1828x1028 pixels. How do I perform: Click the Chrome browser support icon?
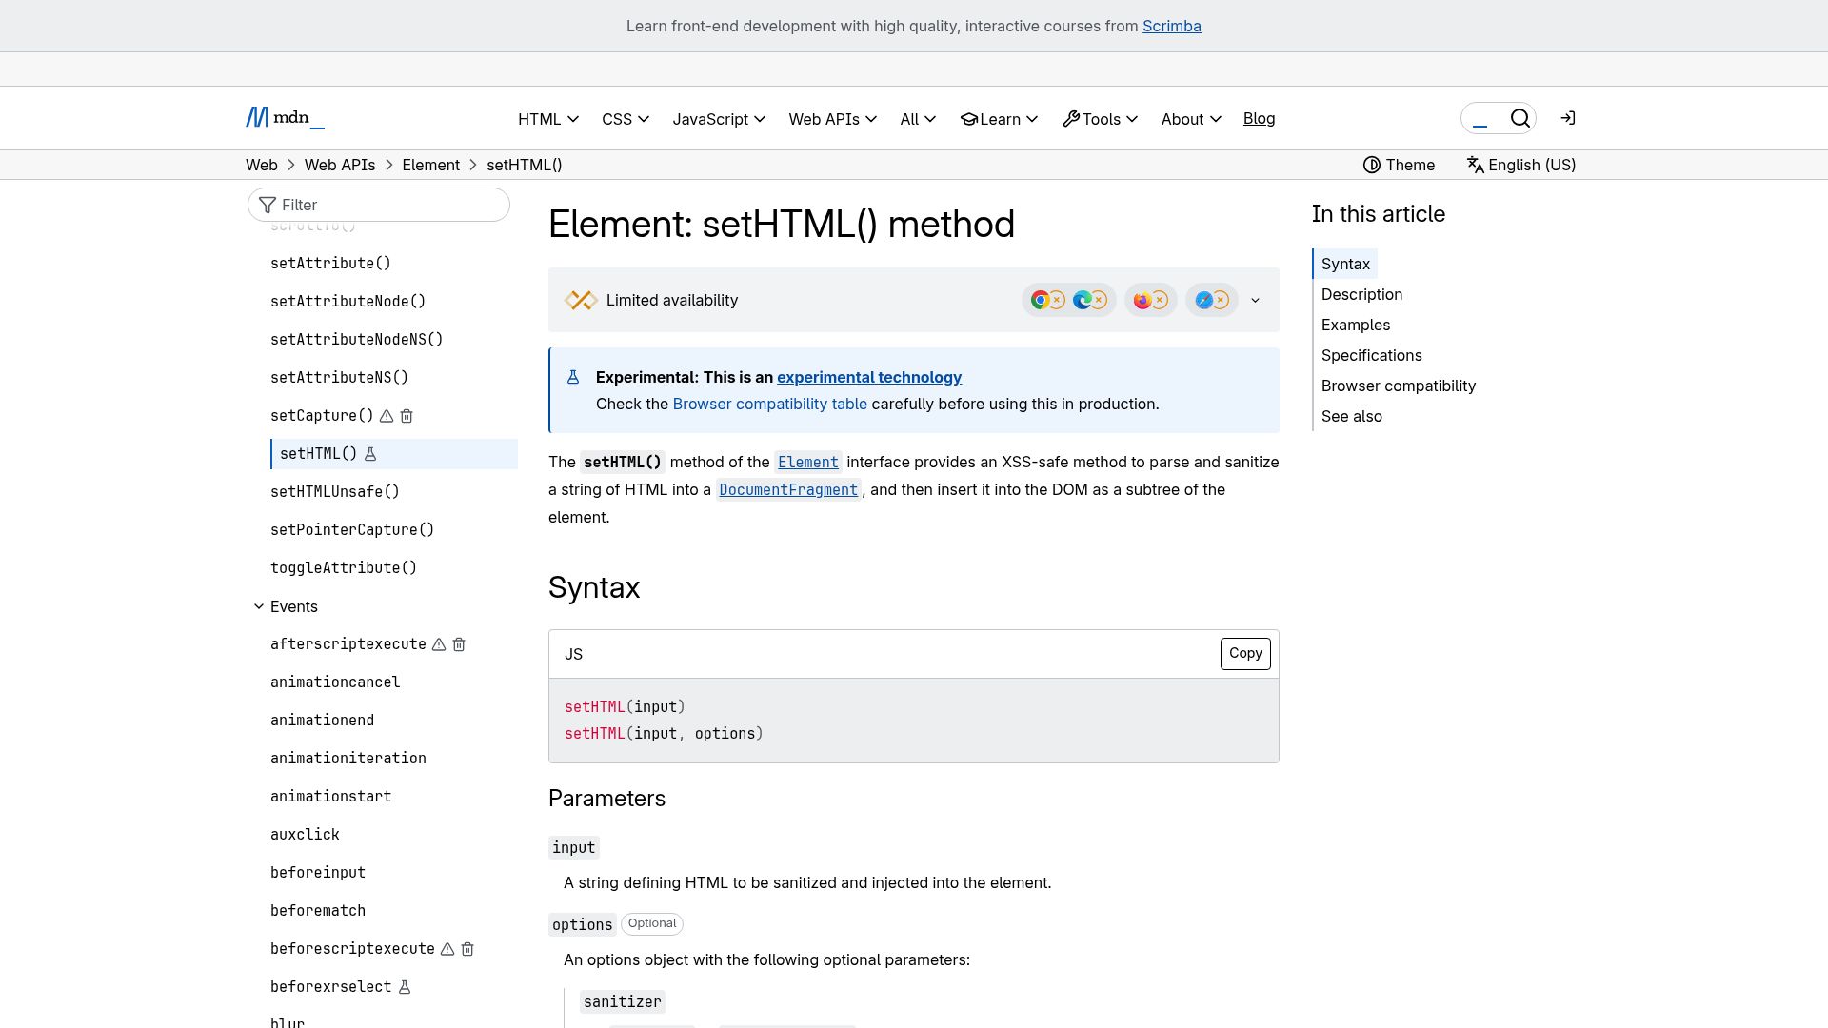1040,300
